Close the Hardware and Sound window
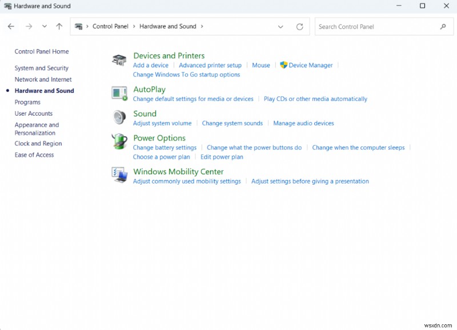 [446, 6]
